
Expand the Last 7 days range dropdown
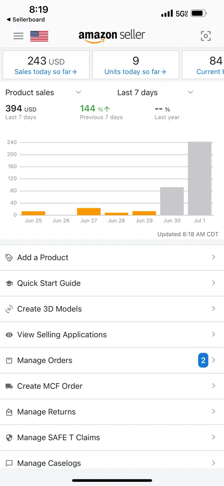(x=190, y=92)
